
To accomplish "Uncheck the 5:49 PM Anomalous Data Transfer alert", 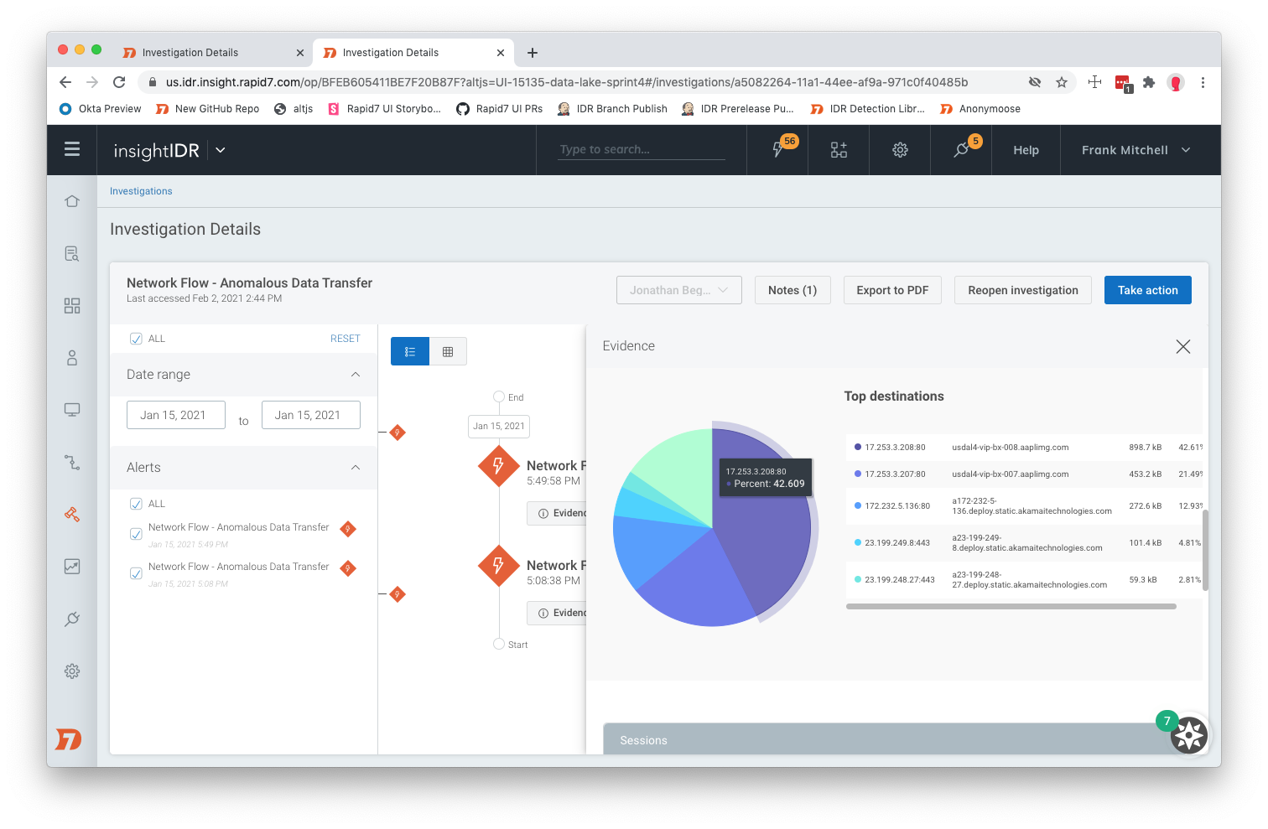I will [x=136, y=534].
